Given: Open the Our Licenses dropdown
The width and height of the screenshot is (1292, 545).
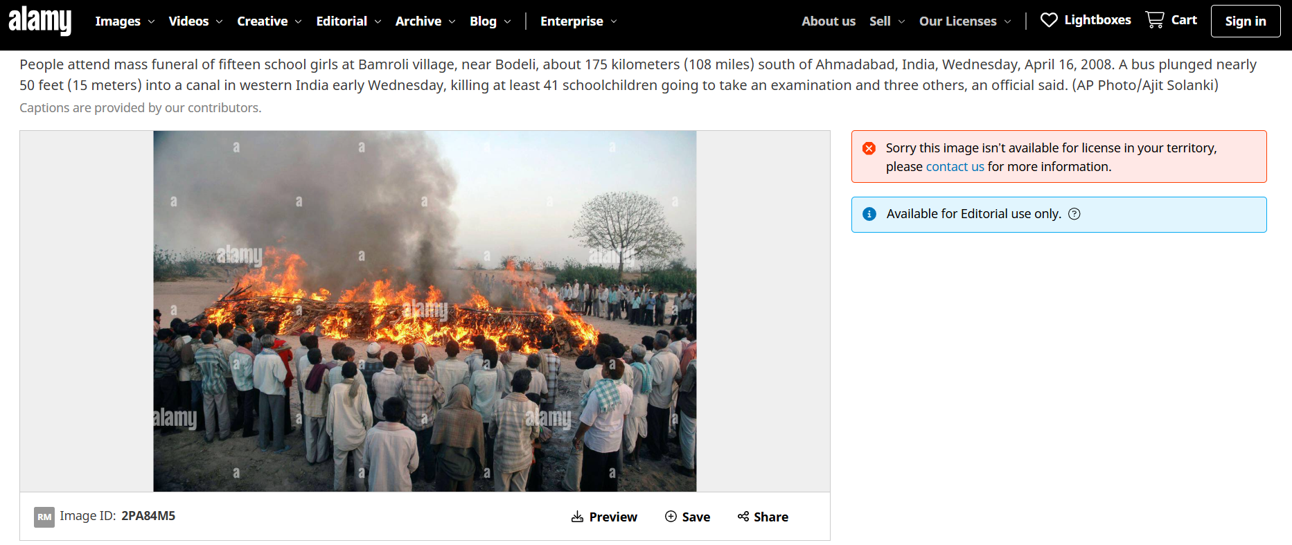Looking at the screenshot, I should (x=965, y=21).
